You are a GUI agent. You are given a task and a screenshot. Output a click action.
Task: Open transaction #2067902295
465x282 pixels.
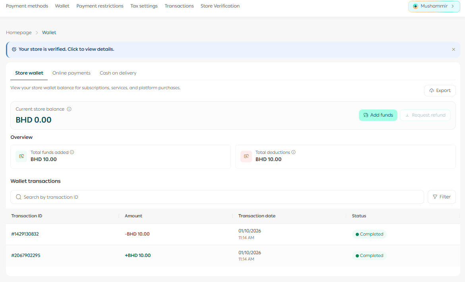(26, 255)
